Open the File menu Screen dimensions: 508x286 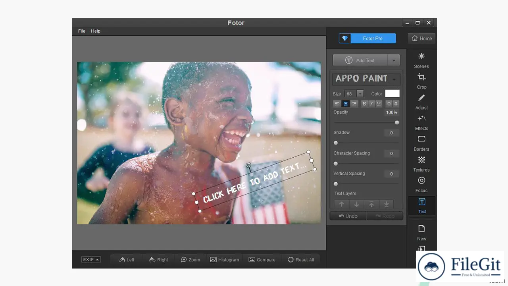82,31
